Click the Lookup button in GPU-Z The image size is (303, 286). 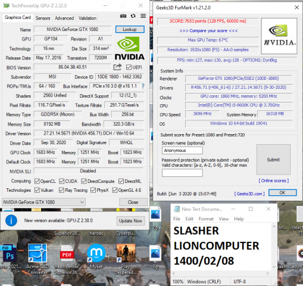(x=130, y=29)
